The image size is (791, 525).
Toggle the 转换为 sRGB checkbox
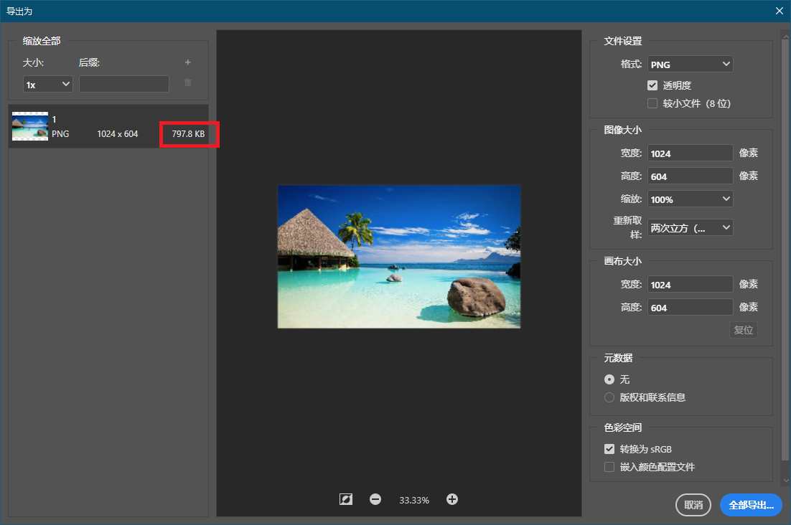click(609, 450)
